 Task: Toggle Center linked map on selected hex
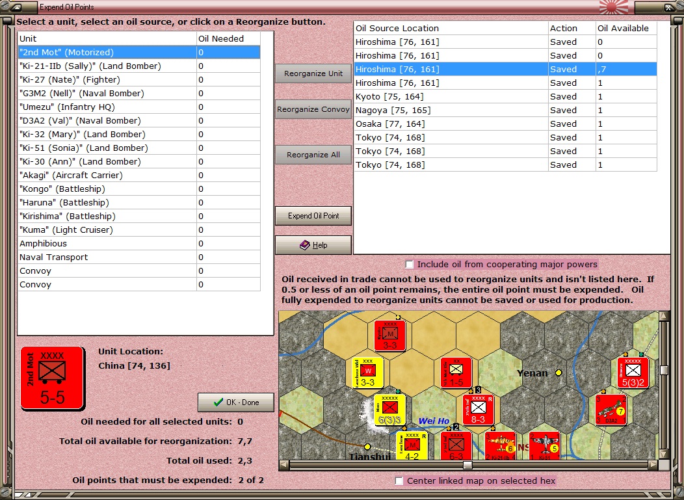(399, 480)
